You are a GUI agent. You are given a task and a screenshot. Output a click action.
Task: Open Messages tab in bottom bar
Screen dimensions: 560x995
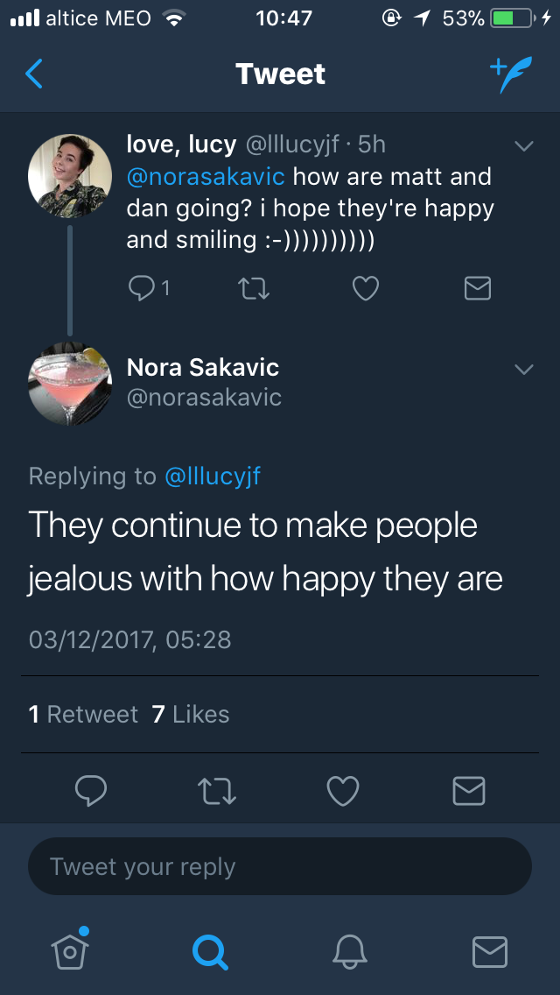[489, 949]
